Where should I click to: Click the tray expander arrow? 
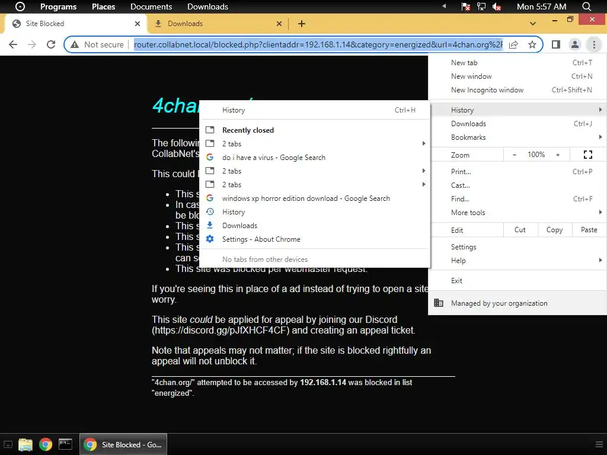point(444,6)
